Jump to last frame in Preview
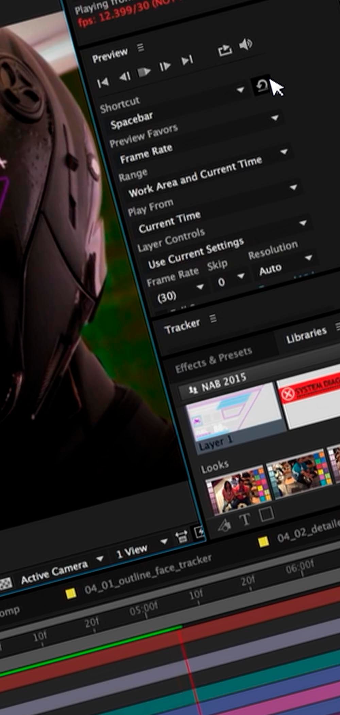Viewport: 340px width, 715px height. pos(187,61)
